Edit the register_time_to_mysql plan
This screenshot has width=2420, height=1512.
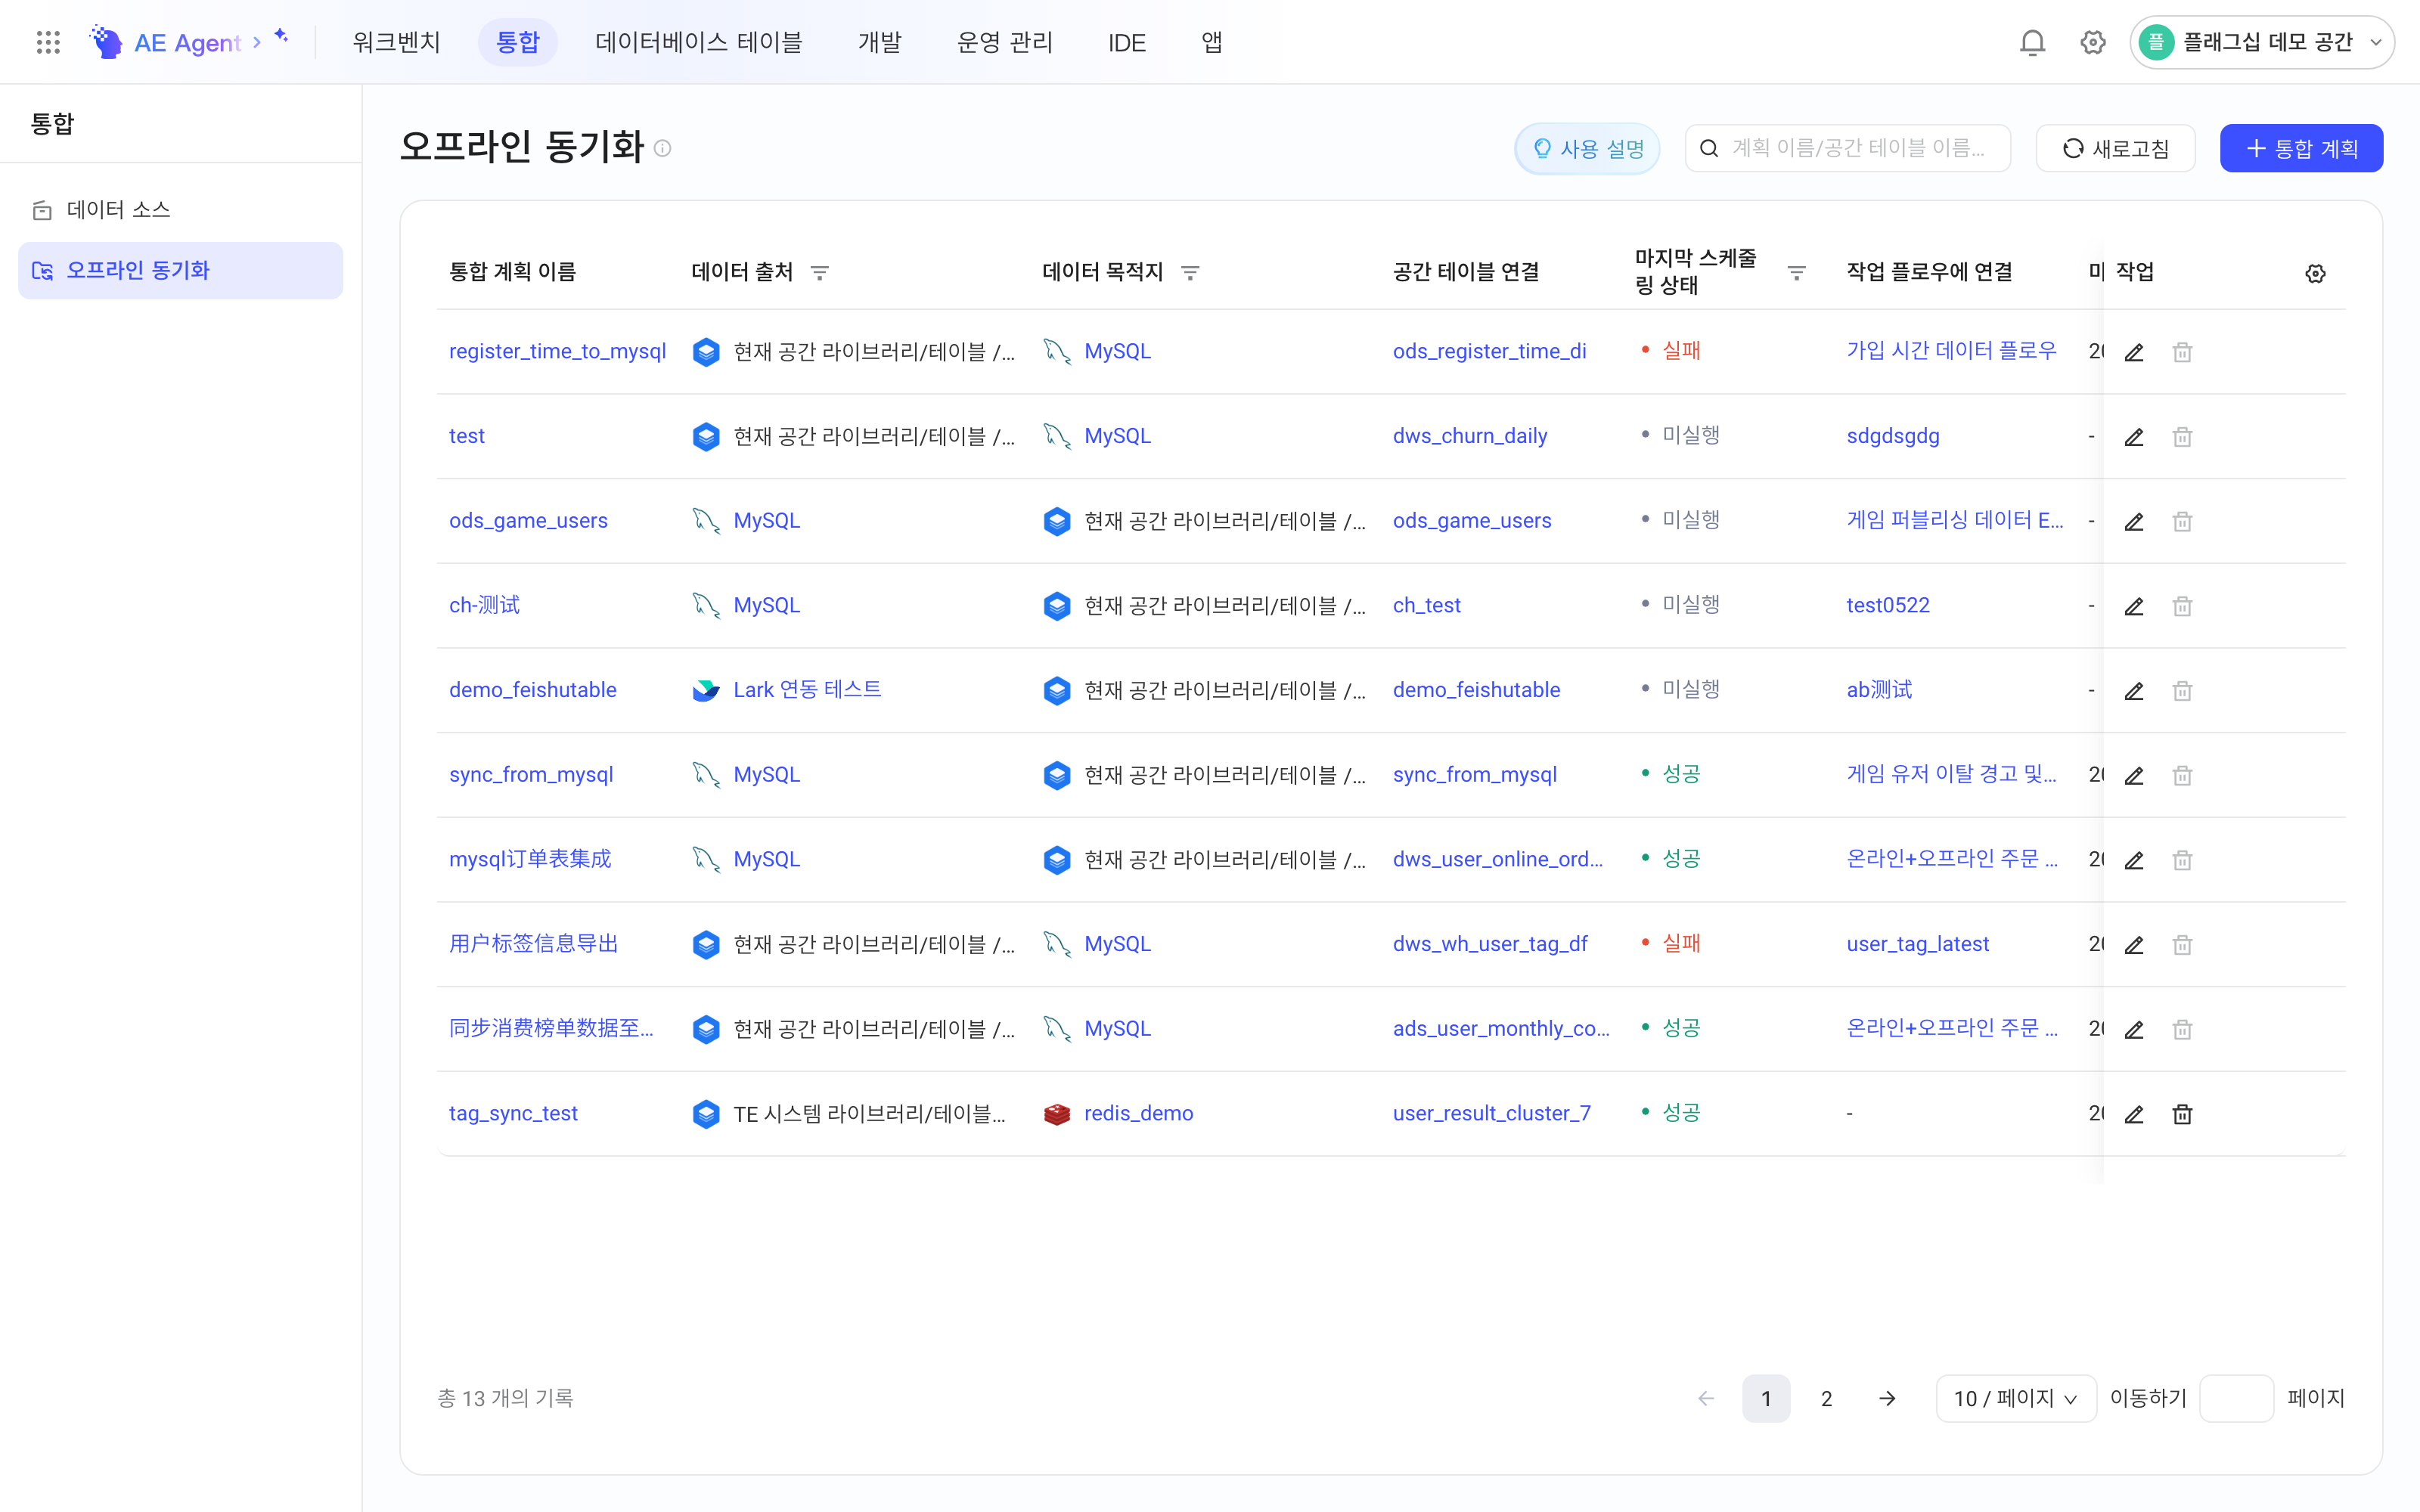(x=2133, y=352)
